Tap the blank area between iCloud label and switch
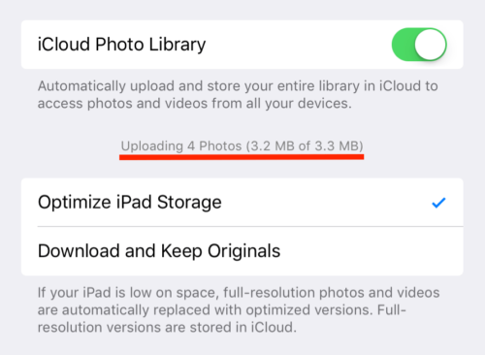Image resolution: width=485 pixels, height=355 pixels. click(x=299, y=45)
